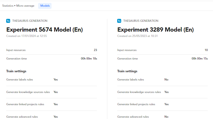The height and width of the screenshot is (119, 213).
Task: Click the No value for Generate labels rules
Action: tap(166, 79)
